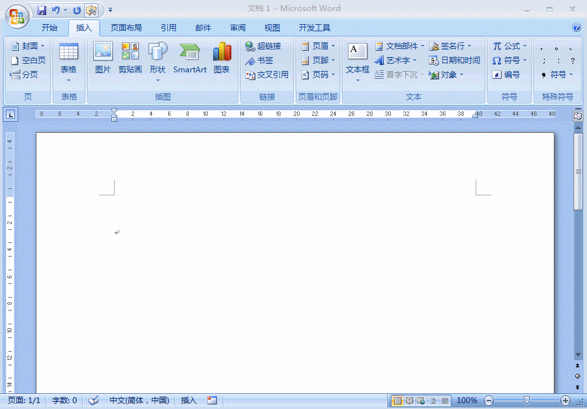This screenshot has width=587, height=409.
Task: Open undo history dropdown arrow
Action: (66, 10)
